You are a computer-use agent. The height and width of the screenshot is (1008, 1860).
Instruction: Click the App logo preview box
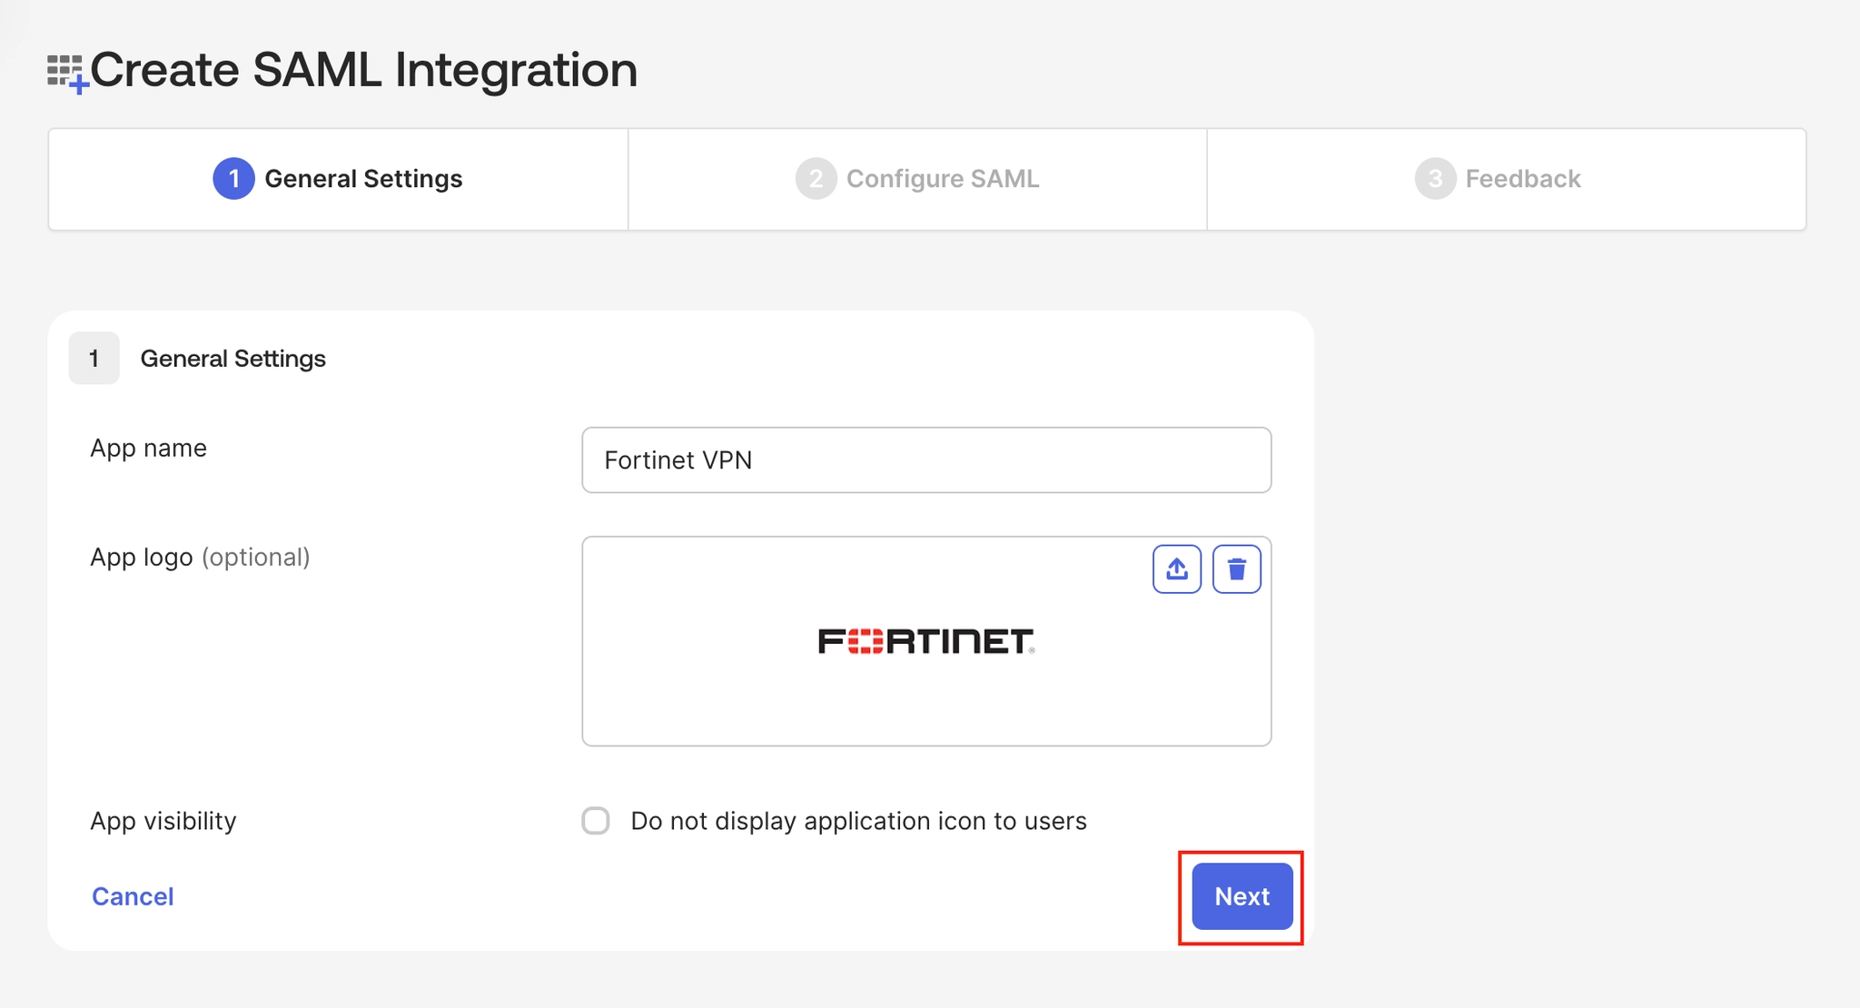point(926,641)
